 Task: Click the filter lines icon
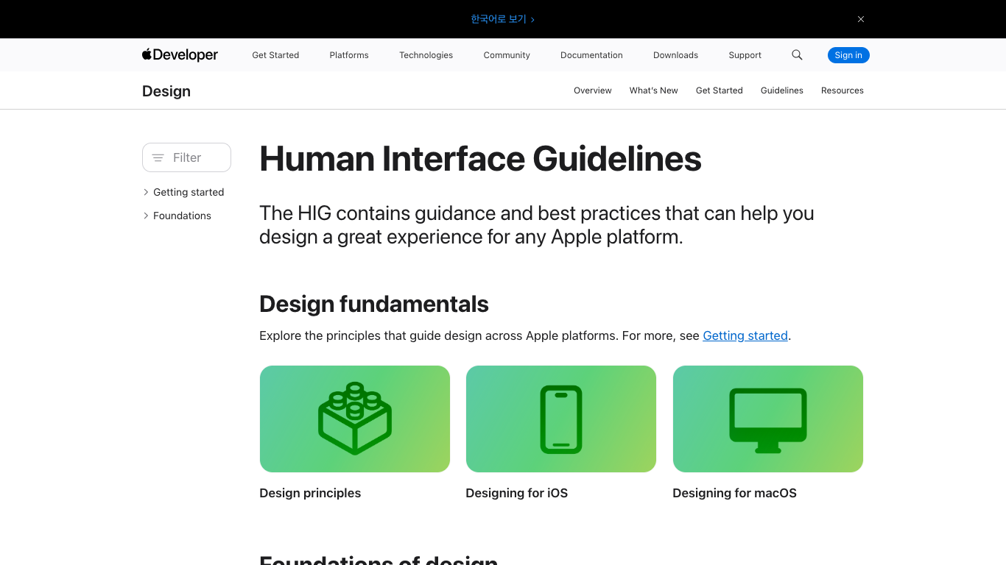pyautogui.click(x=158, y=157)
